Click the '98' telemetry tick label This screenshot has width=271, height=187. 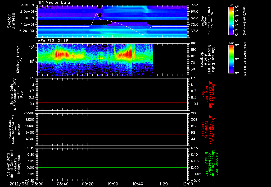coord(193,133)
